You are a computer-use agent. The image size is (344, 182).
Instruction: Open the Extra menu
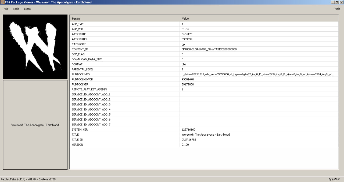[27, 9]
